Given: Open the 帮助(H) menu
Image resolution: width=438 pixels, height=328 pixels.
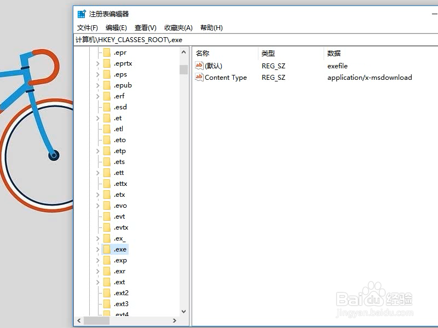Looking at the screenshot, I should point(211,28).
